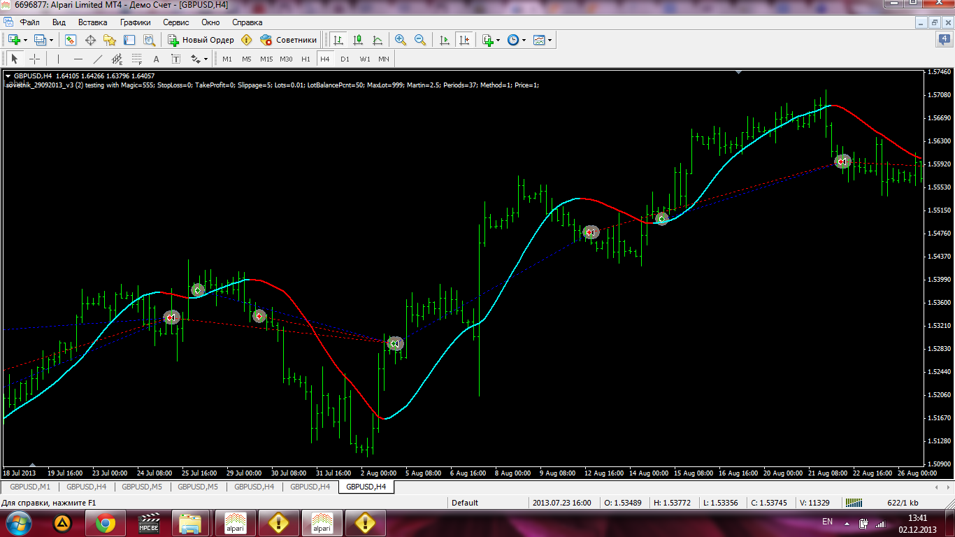Select the equidistant channel tool
Screen dimensions: 955x537
117,59
